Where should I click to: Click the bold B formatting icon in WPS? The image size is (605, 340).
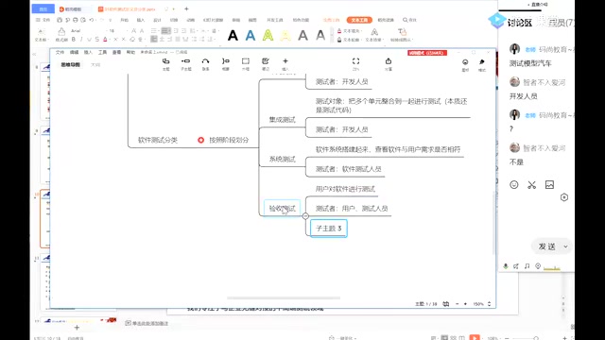[74, 40]
